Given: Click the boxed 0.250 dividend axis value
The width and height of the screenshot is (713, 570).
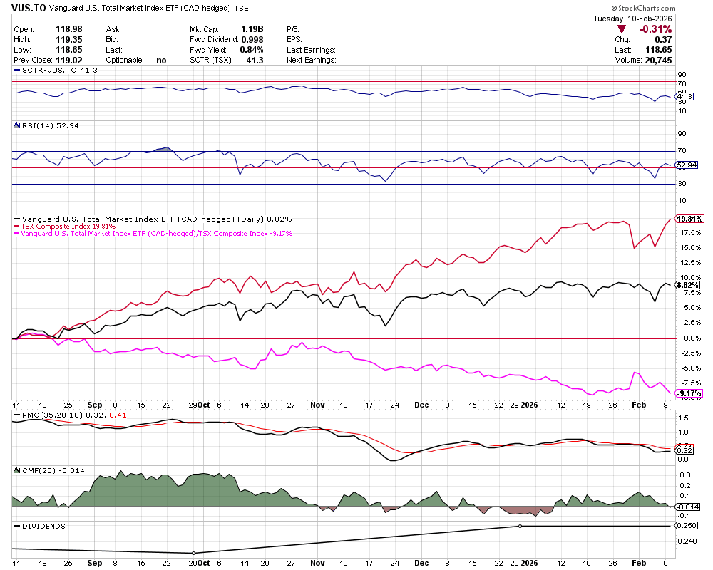Looking at the screenshot, I should 687,525.
